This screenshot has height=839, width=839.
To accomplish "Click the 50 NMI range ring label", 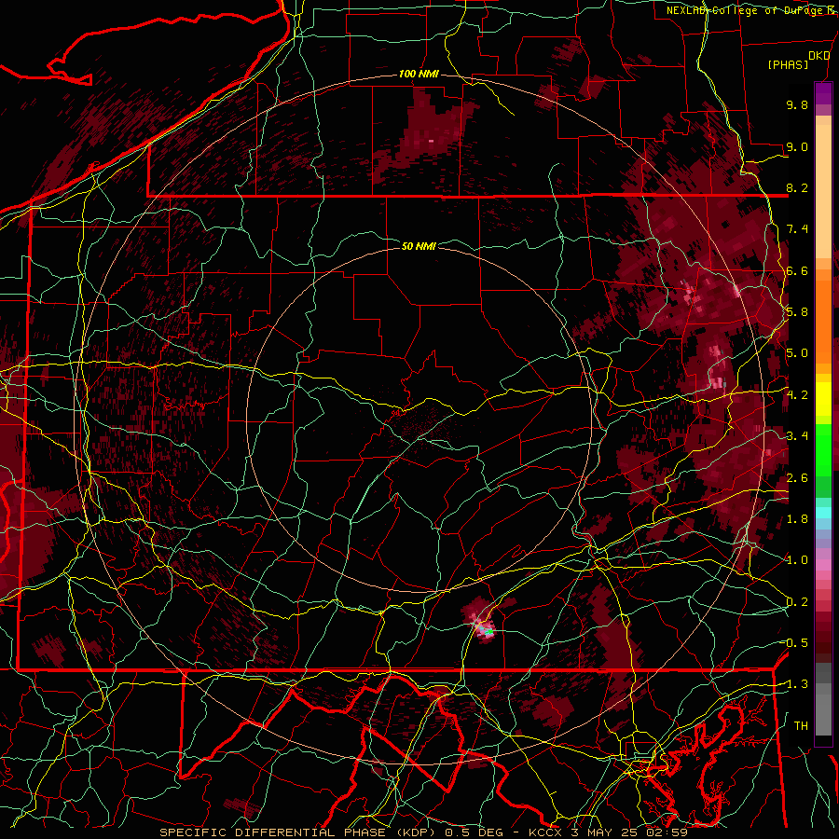I will point(419,246).
